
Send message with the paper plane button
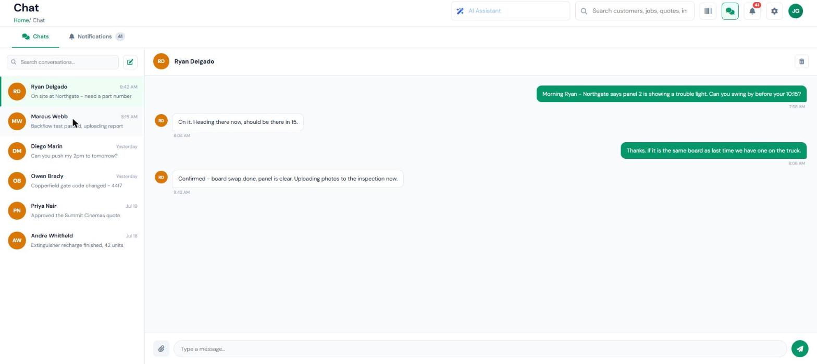[x=800, y=349]
